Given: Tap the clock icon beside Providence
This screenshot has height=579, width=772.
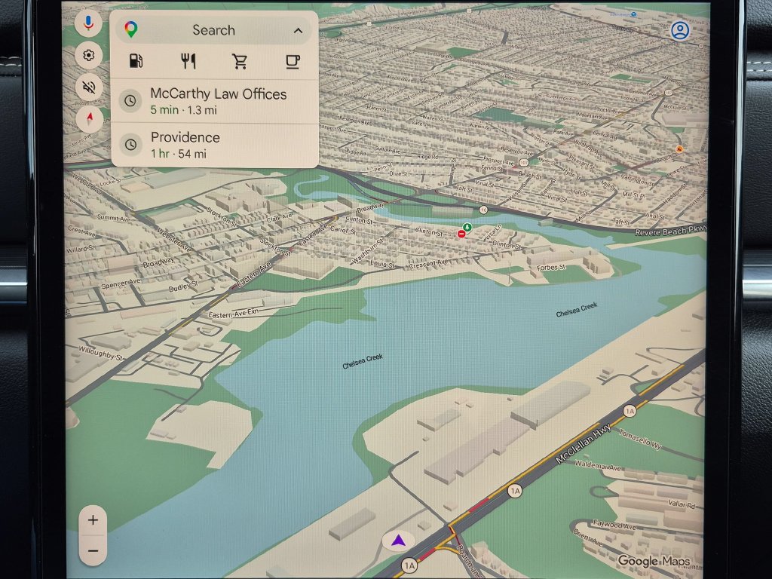Looking at the screenshot, I should [x=130, y=145].
